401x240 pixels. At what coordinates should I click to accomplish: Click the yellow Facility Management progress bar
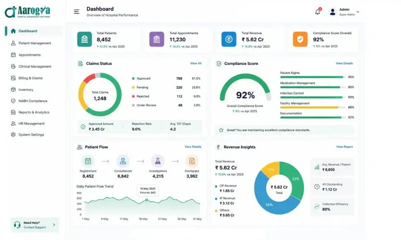click(313, 108)
